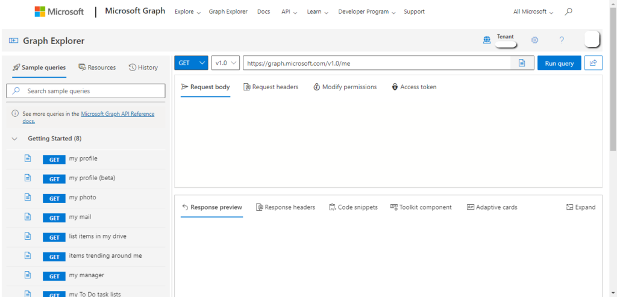
Task: Click the page vertical scrollbar
Action: (613, 79)
